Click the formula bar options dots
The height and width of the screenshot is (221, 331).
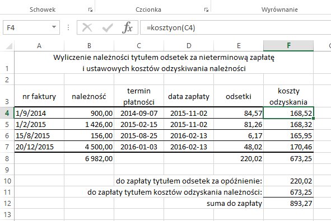(x=68, y=27)
